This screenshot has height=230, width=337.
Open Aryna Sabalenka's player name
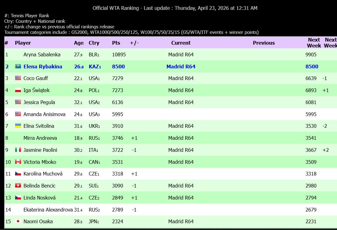[x=42, y=54]
